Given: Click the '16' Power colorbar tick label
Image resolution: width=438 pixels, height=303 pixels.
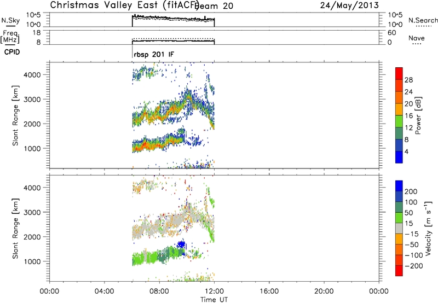Looking at the screenshot, I should point(408,116).
